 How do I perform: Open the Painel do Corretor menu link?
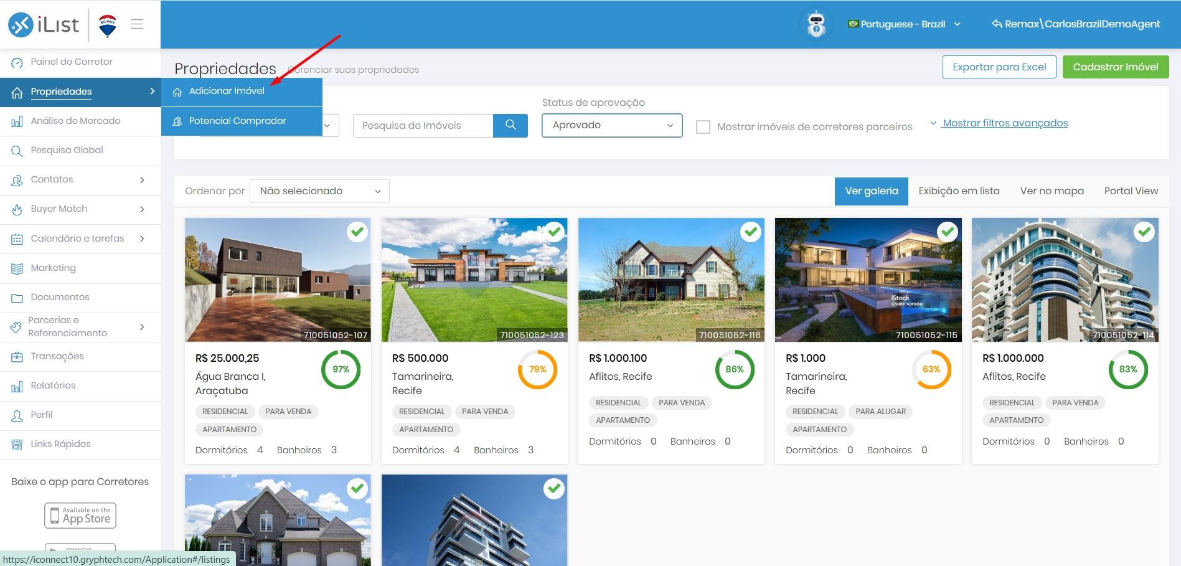click(72, 62)
